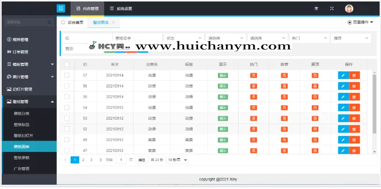Edit the row with ID 55
The width and height of the screenshot is (381, 189).
click(x=343, y=97)
